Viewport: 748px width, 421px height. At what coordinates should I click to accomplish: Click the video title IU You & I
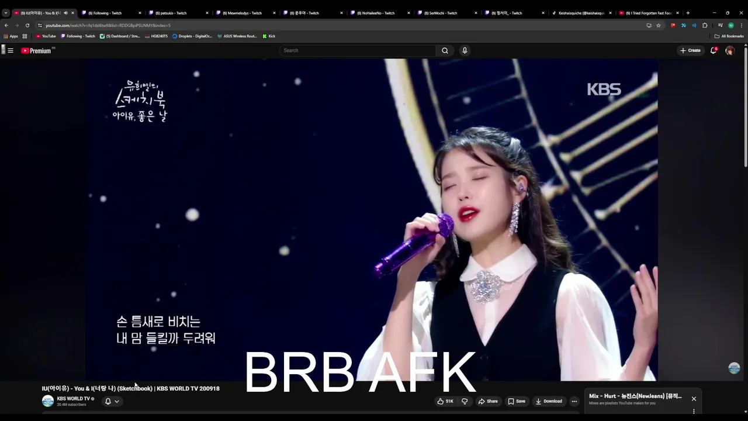131,388
